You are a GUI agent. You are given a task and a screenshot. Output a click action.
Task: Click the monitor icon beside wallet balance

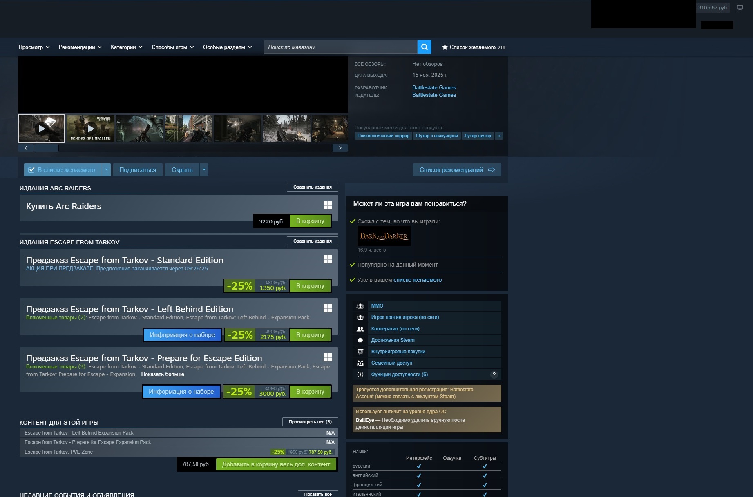tap(740, 8)
